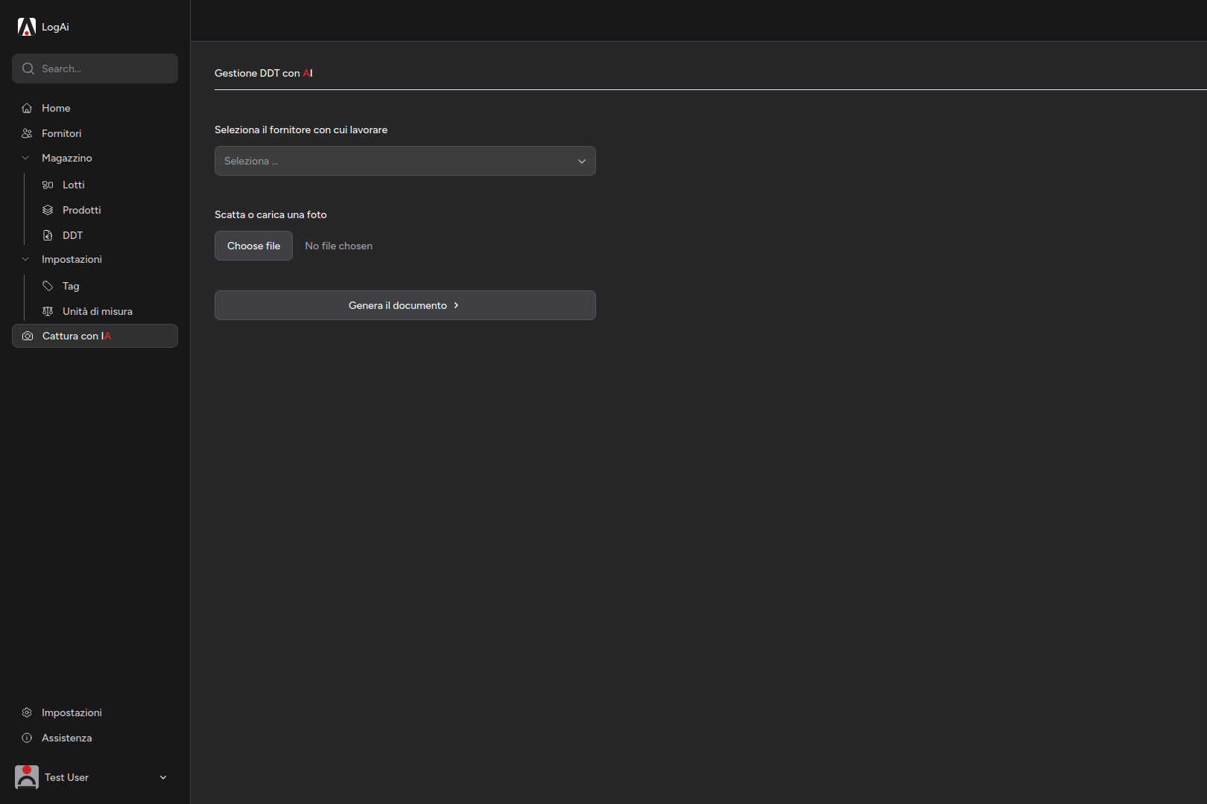Image resolution: width=1207 pixels, height=804 pixels.
Task: Click the Tag label icon
Action: [x=48, y=286]
